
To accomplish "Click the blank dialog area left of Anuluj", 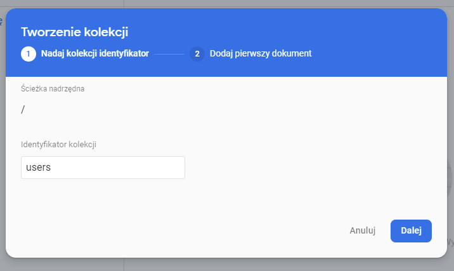I will (190, 231).
